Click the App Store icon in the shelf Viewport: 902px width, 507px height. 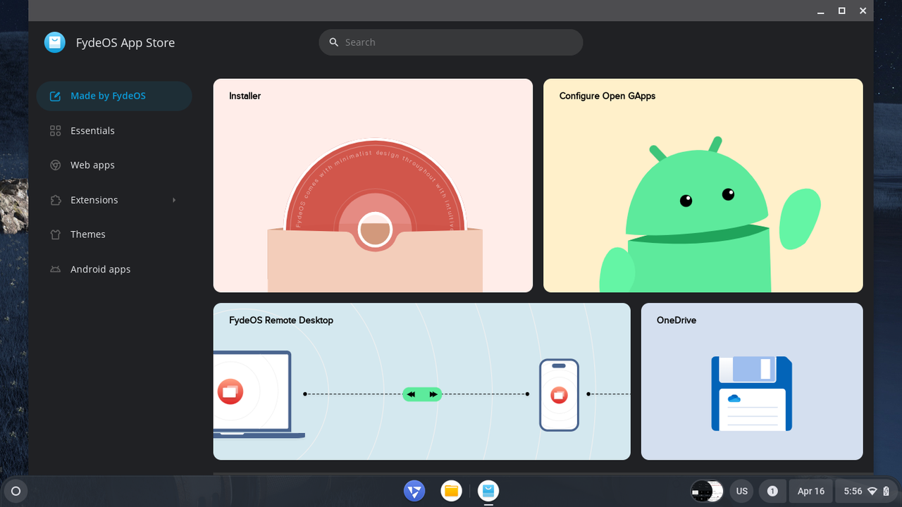tap(488, 491)
